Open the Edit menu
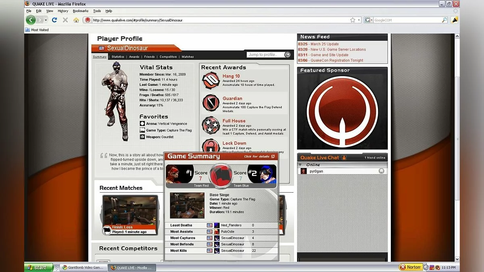 pos(39,11)
